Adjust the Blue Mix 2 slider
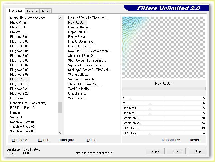The width and height of the screenshot is (215, 162). click(164, 133)
